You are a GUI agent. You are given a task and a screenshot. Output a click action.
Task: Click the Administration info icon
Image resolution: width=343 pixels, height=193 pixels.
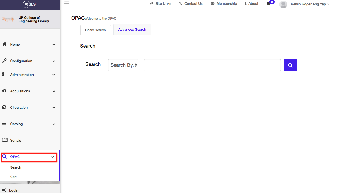pyautogui.click(x=3, y=74)
